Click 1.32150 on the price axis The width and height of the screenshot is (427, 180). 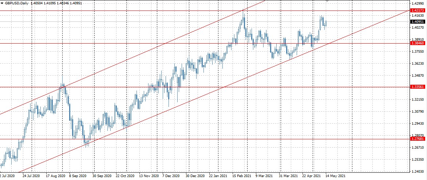tap(418, 100)
